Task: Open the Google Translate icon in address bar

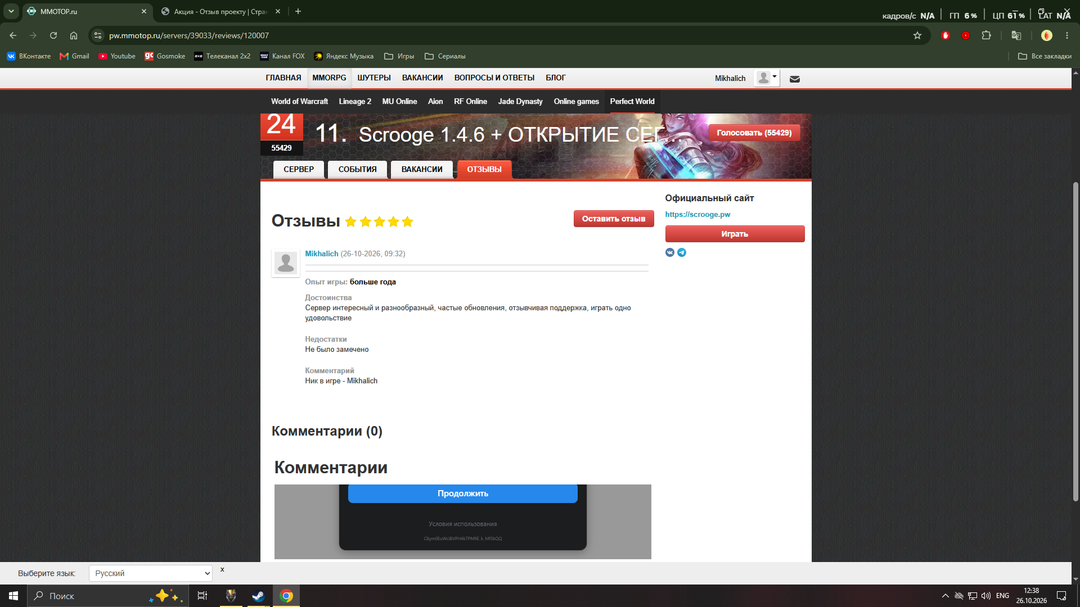Action: click(1016, 35)
